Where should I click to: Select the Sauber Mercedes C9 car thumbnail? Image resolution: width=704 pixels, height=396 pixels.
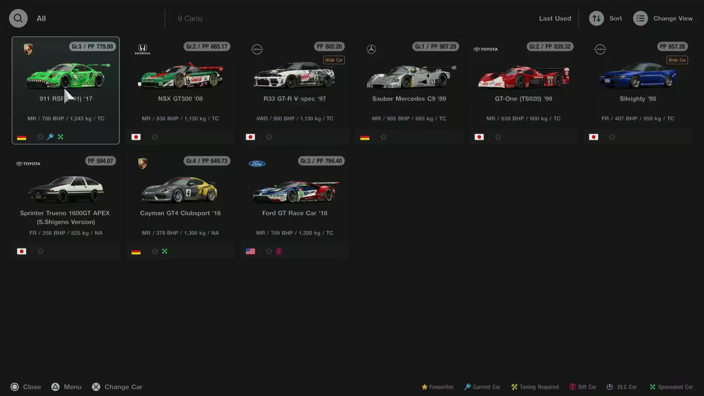(411, 76)
